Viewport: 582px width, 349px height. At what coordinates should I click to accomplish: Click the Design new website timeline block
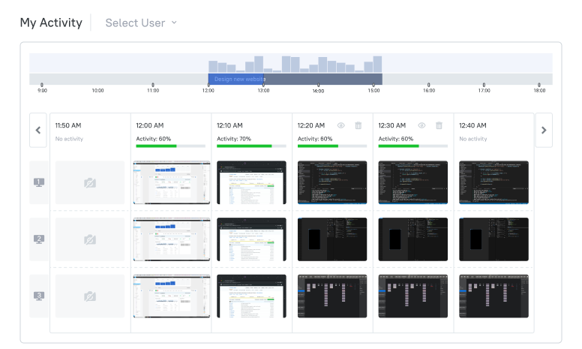pyautogui.click(x=236, y=79)
